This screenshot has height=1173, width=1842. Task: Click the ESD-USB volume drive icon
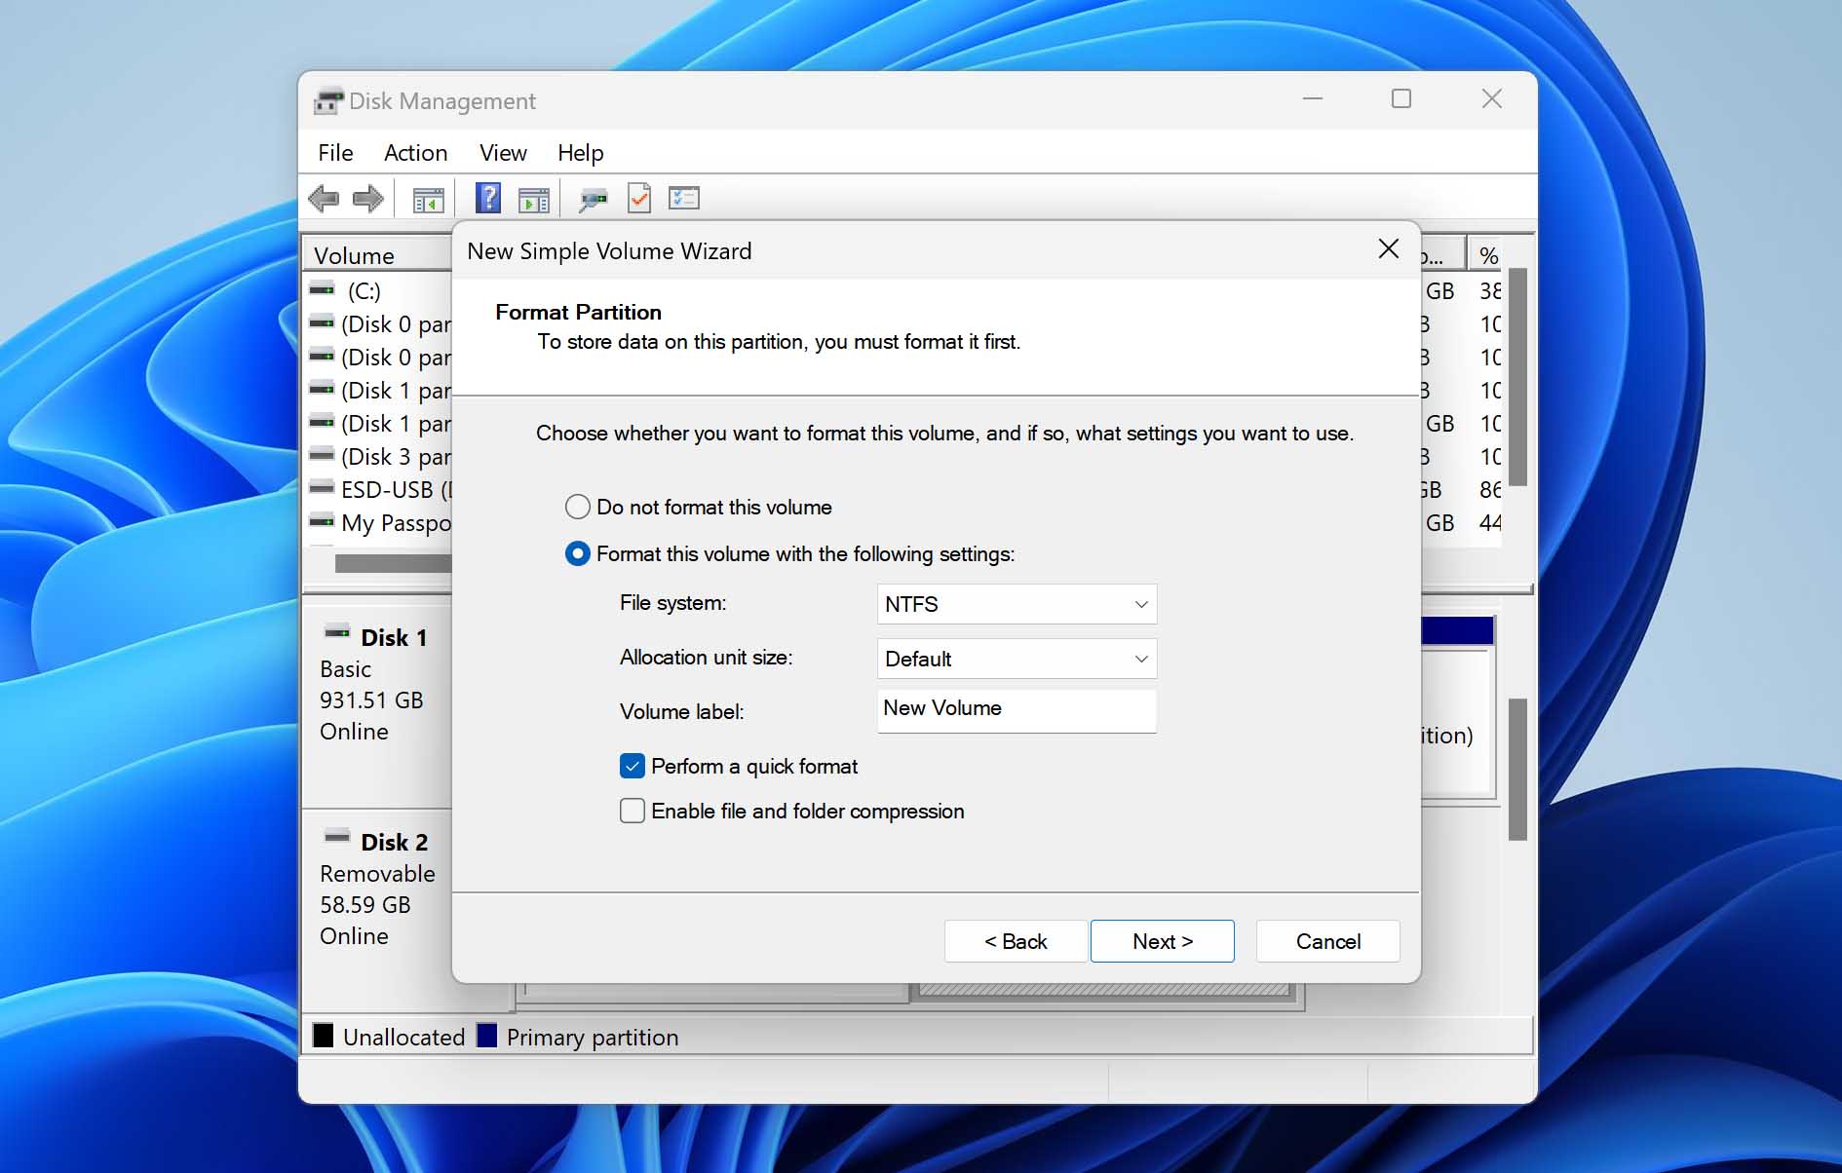(322, 488)
